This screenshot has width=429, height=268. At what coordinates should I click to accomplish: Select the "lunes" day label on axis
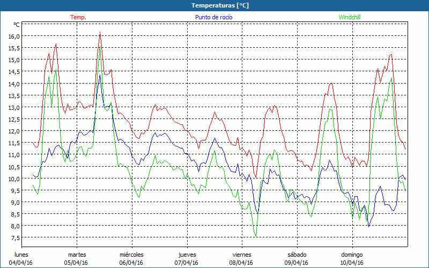(x=21, y=255)
